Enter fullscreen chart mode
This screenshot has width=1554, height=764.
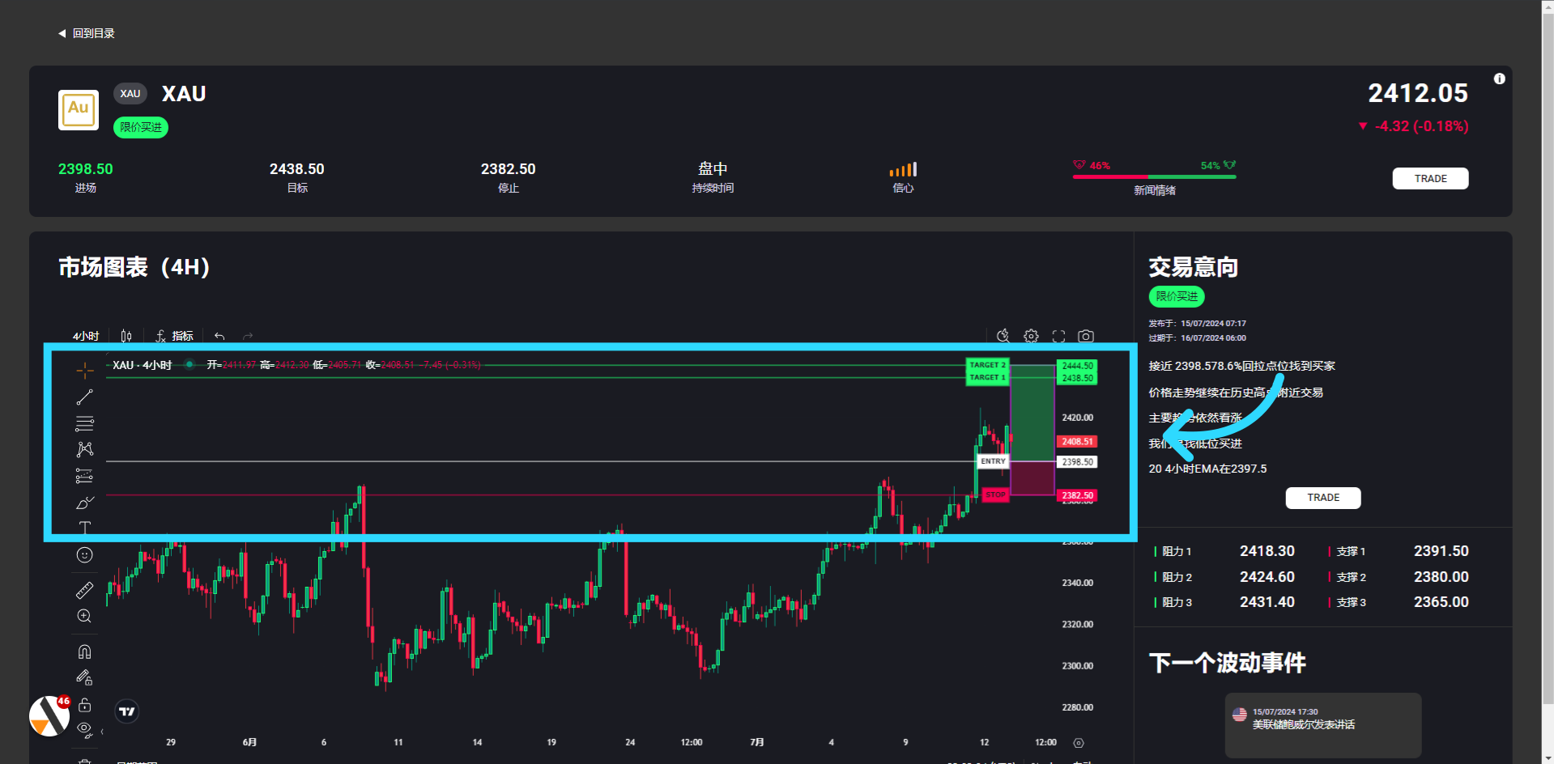1058,336
